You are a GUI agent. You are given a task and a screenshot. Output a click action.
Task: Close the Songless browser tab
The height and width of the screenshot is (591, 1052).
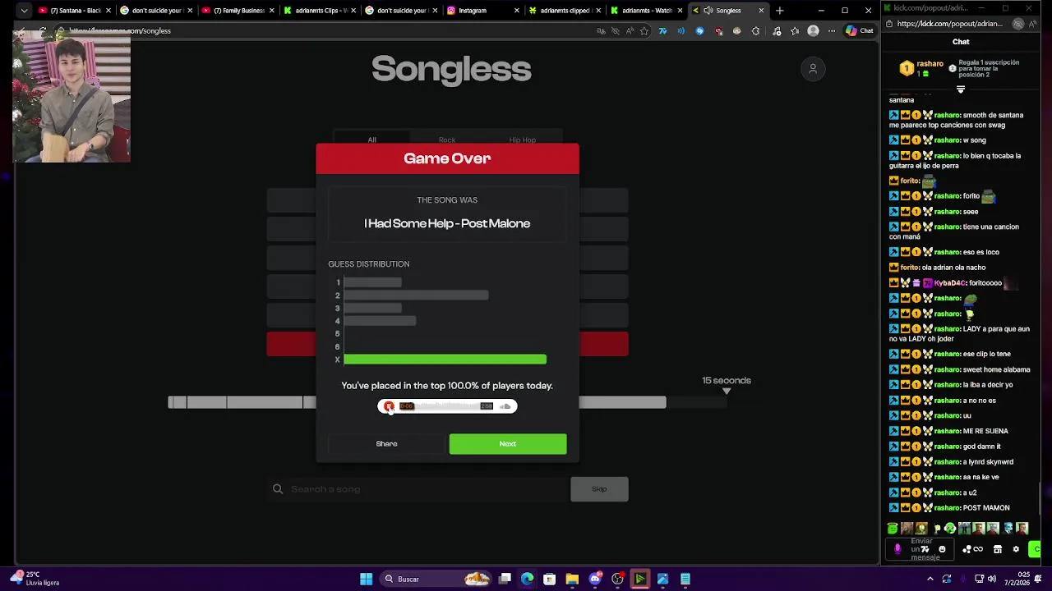[x=761, y=11]
